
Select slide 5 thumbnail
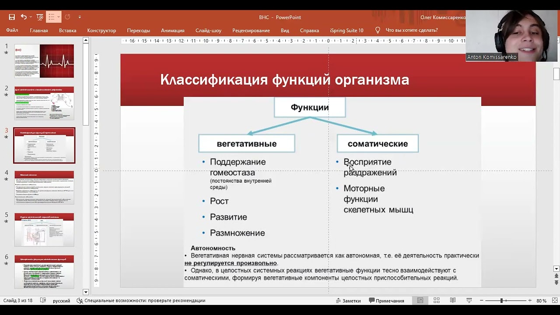44,230
